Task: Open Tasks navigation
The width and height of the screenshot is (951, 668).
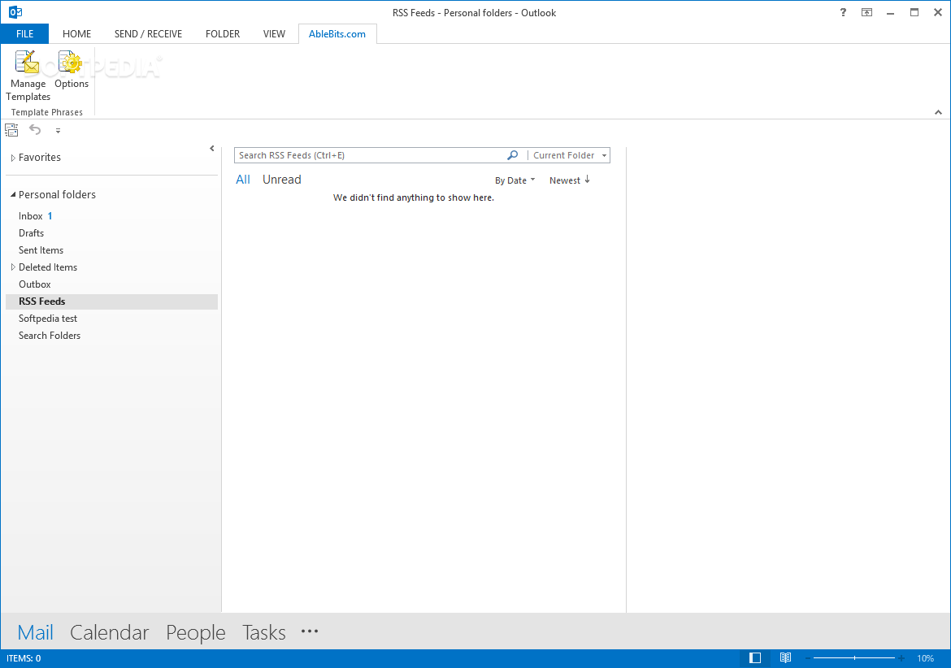Action: tap(264, 632)
